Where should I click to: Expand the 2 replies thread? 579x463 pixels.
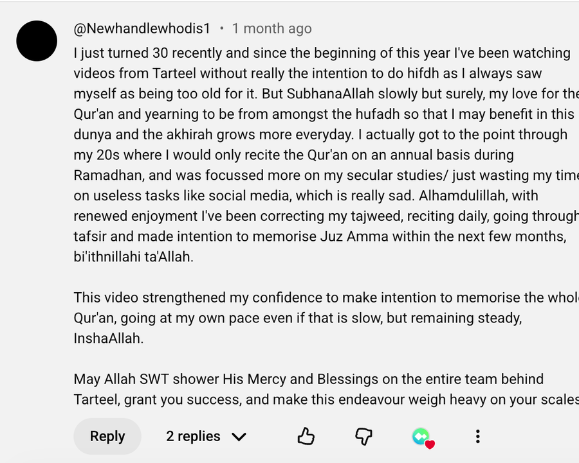point(206,436)
